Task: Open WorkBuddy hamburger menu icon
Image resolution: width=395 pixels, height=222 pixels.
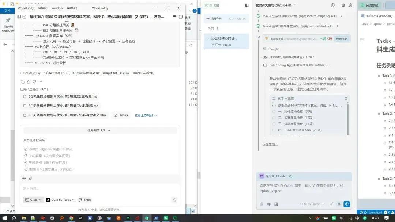Action: click(174, 16)
